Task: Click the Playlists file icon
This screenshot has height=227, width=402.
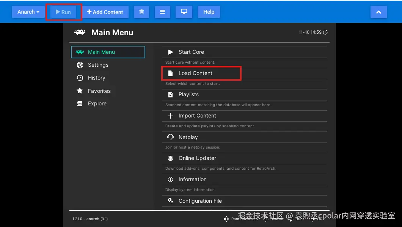Action: click(x=170, y=94)
